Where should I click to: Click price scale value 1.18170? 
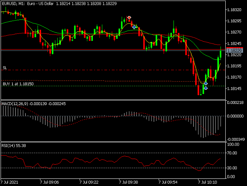point(234,77)
